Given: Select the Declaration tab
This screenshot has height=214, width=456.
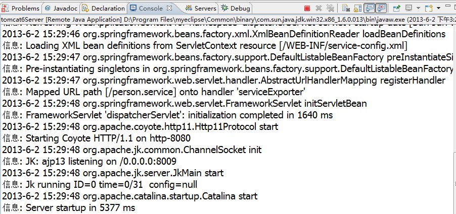Looking at the screenshot, I should [104, 8].
